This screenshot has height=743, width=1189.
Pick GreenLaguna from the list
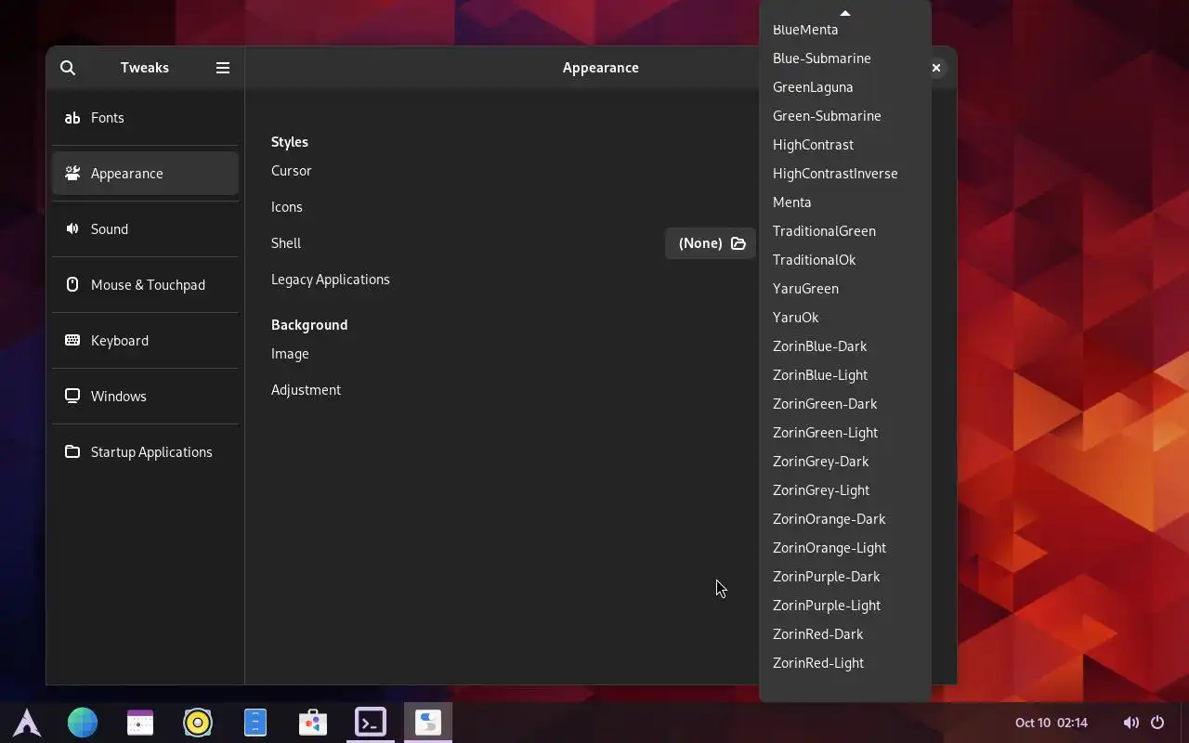coord(845,87)
